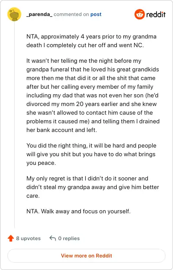
Task: Select the paragraph starting "NTA, approximately 4 years"
Action: (91, 41)
